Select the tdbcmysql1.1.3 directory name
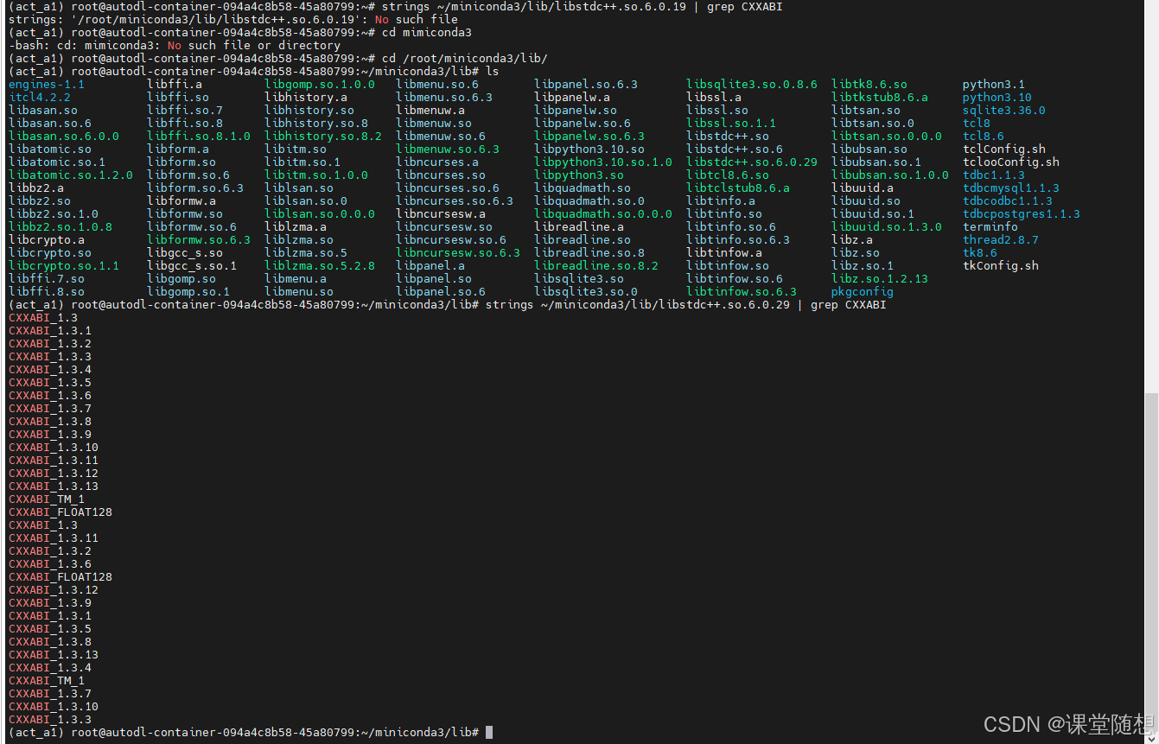The width and height of the screenshot is (1159, 744). pyautogui.click(x=1011, y=188)
